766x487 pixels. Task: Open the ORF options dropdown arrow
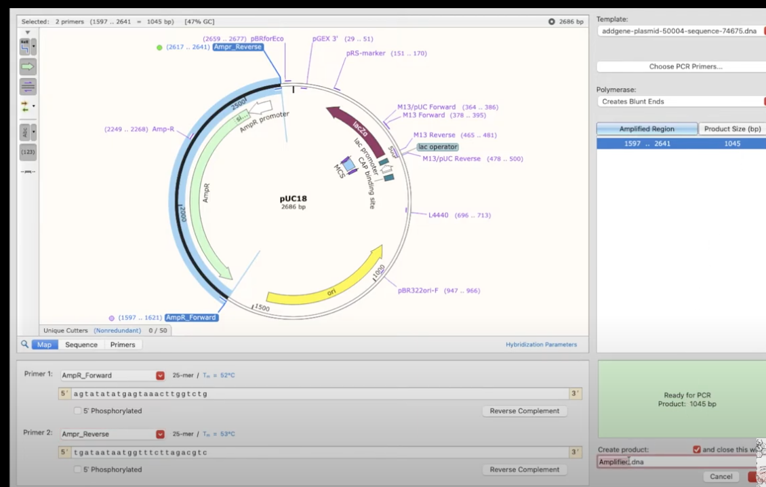tap(34, 106)
